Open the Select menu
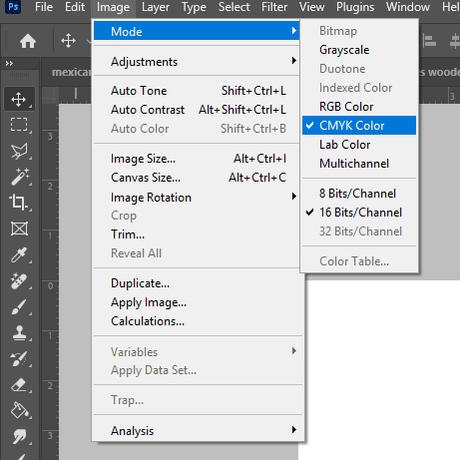Viewport: 460px width, 460px height. pos(233,7)
